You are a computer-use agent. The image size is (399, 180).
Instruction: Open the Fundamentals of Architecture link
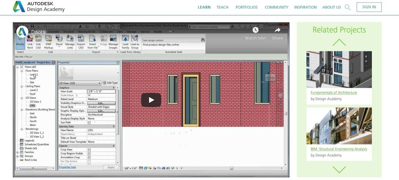click(334, 93)
